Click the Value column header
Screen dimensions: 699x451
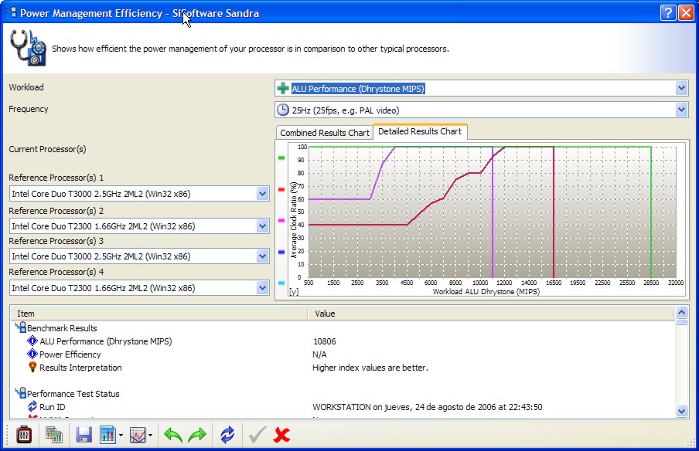(x=491, y=314)
